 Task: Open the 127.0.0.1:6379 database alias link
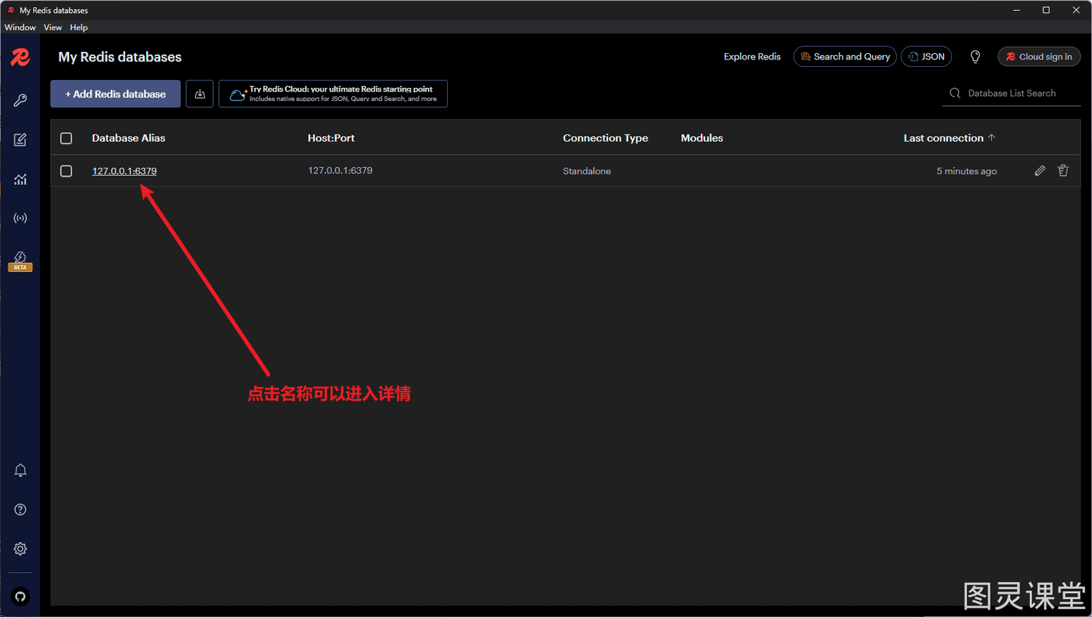click(124, 171)
